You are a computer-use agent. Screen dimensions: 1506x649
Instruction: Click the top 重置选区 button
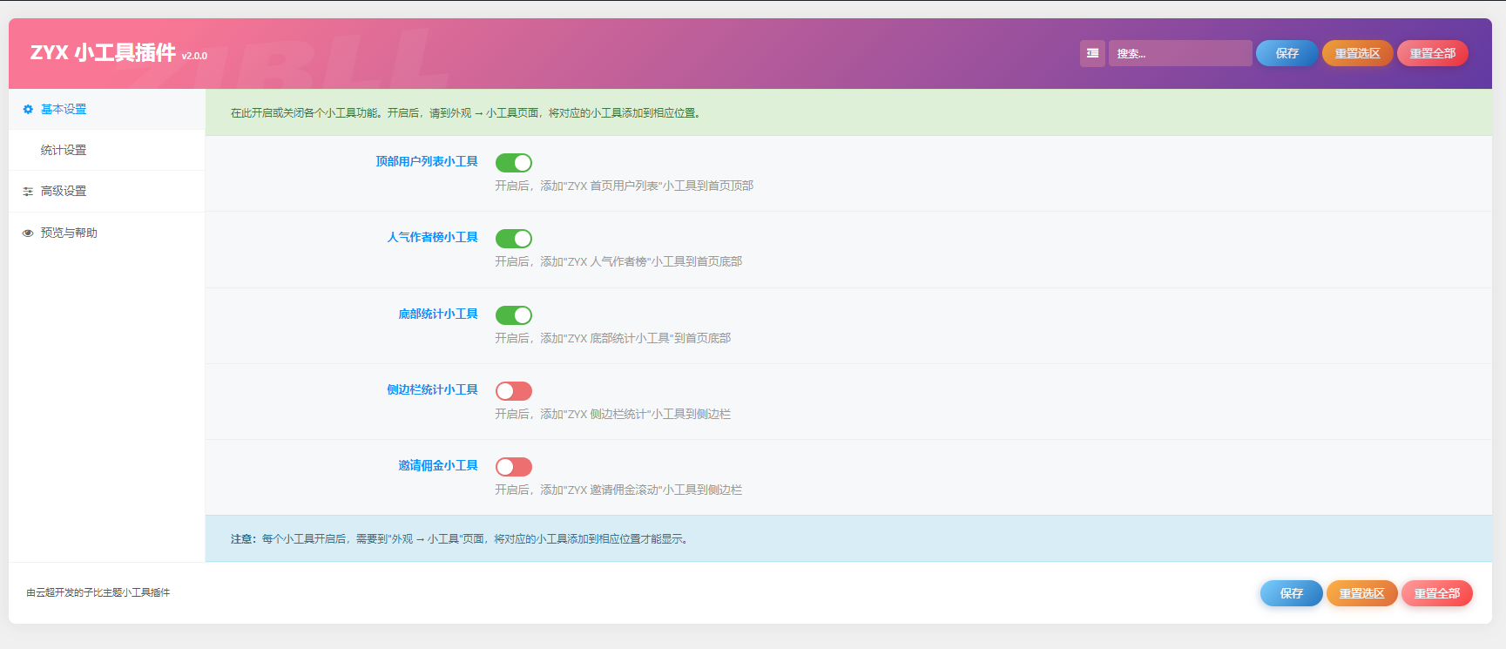tap(1357, 53)
